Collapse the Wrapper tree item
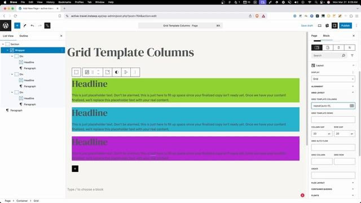 [7, 50]
